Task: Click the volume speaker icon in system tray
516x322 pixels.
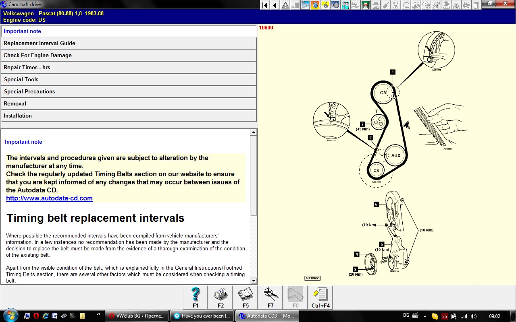Action: (473, 316)
